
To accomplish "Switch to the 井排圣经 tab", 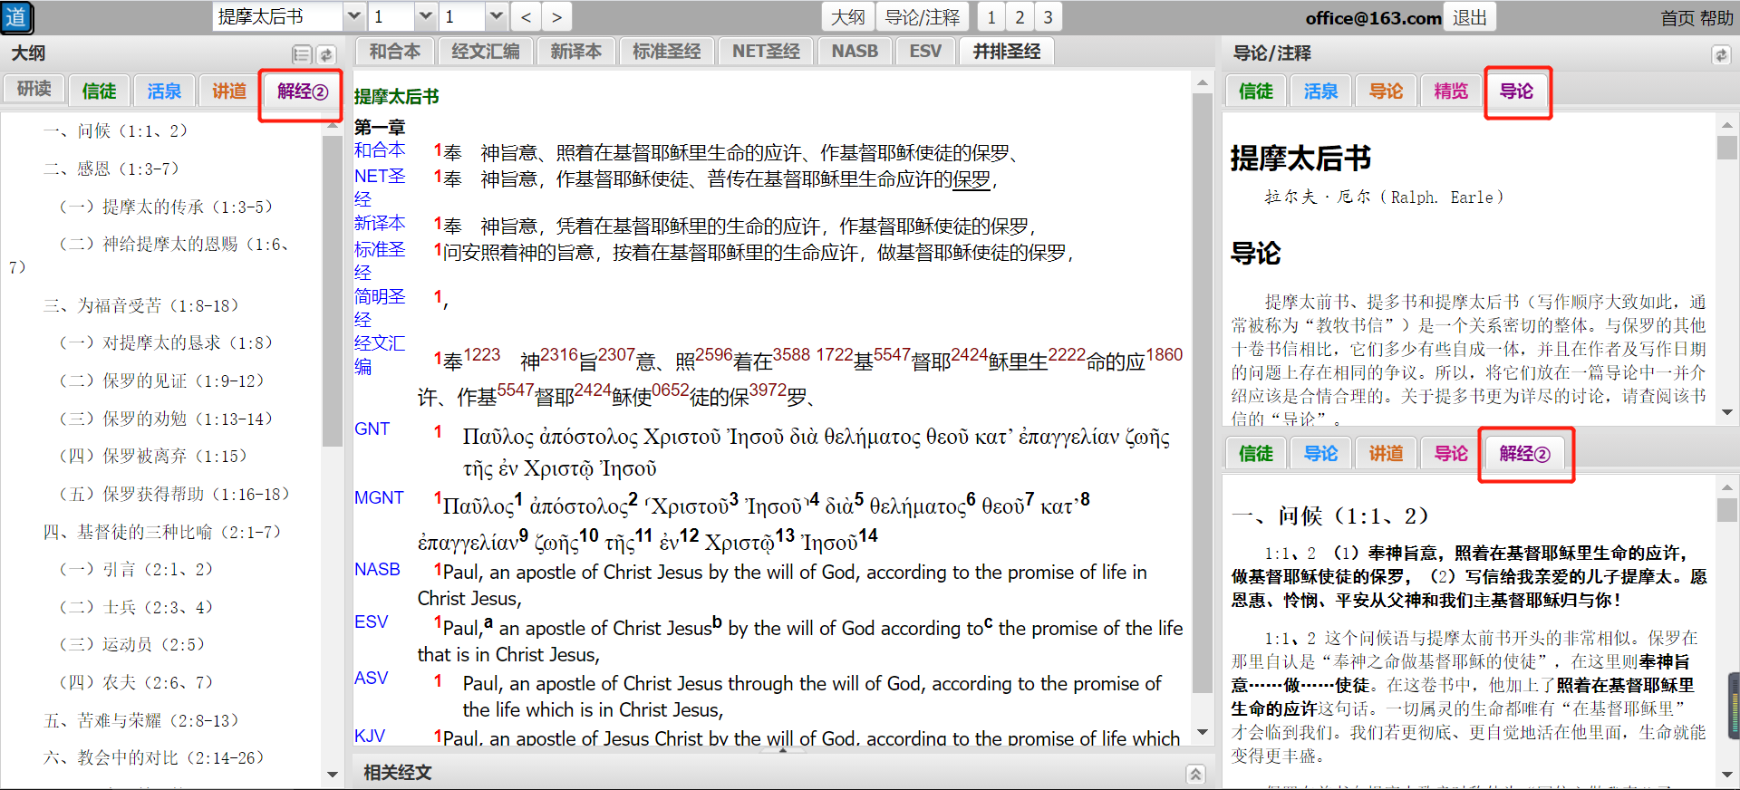I will tap(1006, 52).
